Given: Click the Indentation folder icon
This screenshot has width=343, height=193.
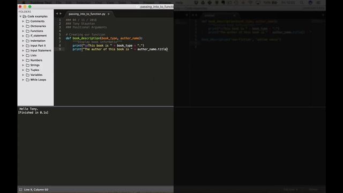Looking at the screenshot, I should (x=27, y=41).
